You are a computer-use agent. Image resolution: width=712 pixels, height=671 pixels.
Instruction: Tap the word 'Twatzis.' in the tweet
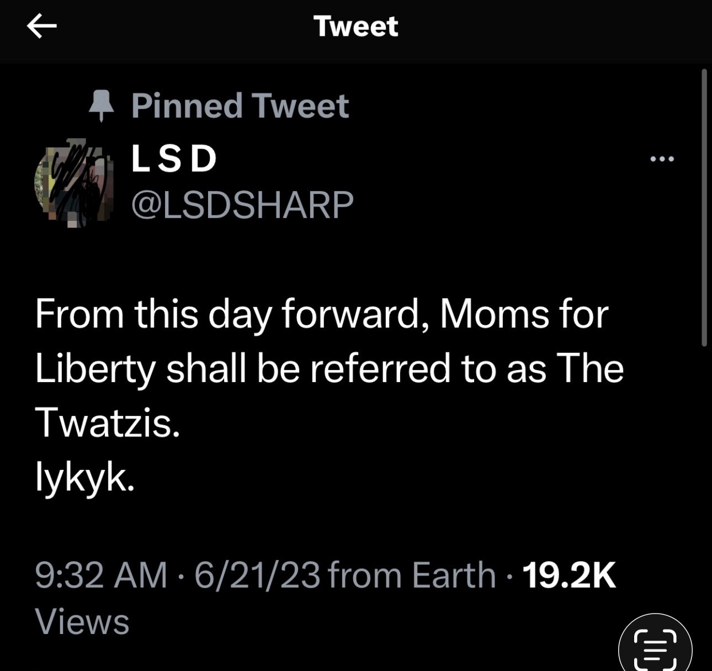pos(108,422)
